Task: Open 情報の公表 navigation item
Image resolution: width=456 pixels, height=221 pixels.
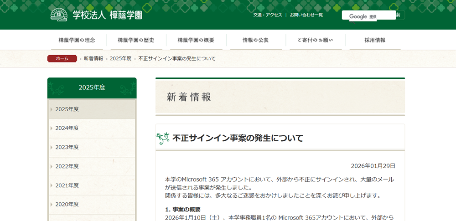Action: point(255,40)
